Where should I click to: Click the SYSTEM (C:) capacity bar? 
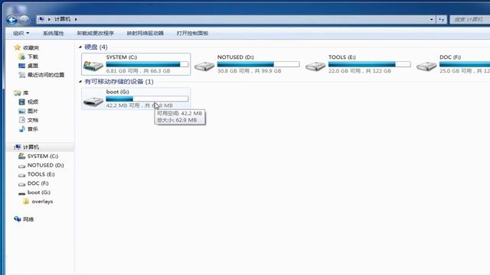pos(147,64)
